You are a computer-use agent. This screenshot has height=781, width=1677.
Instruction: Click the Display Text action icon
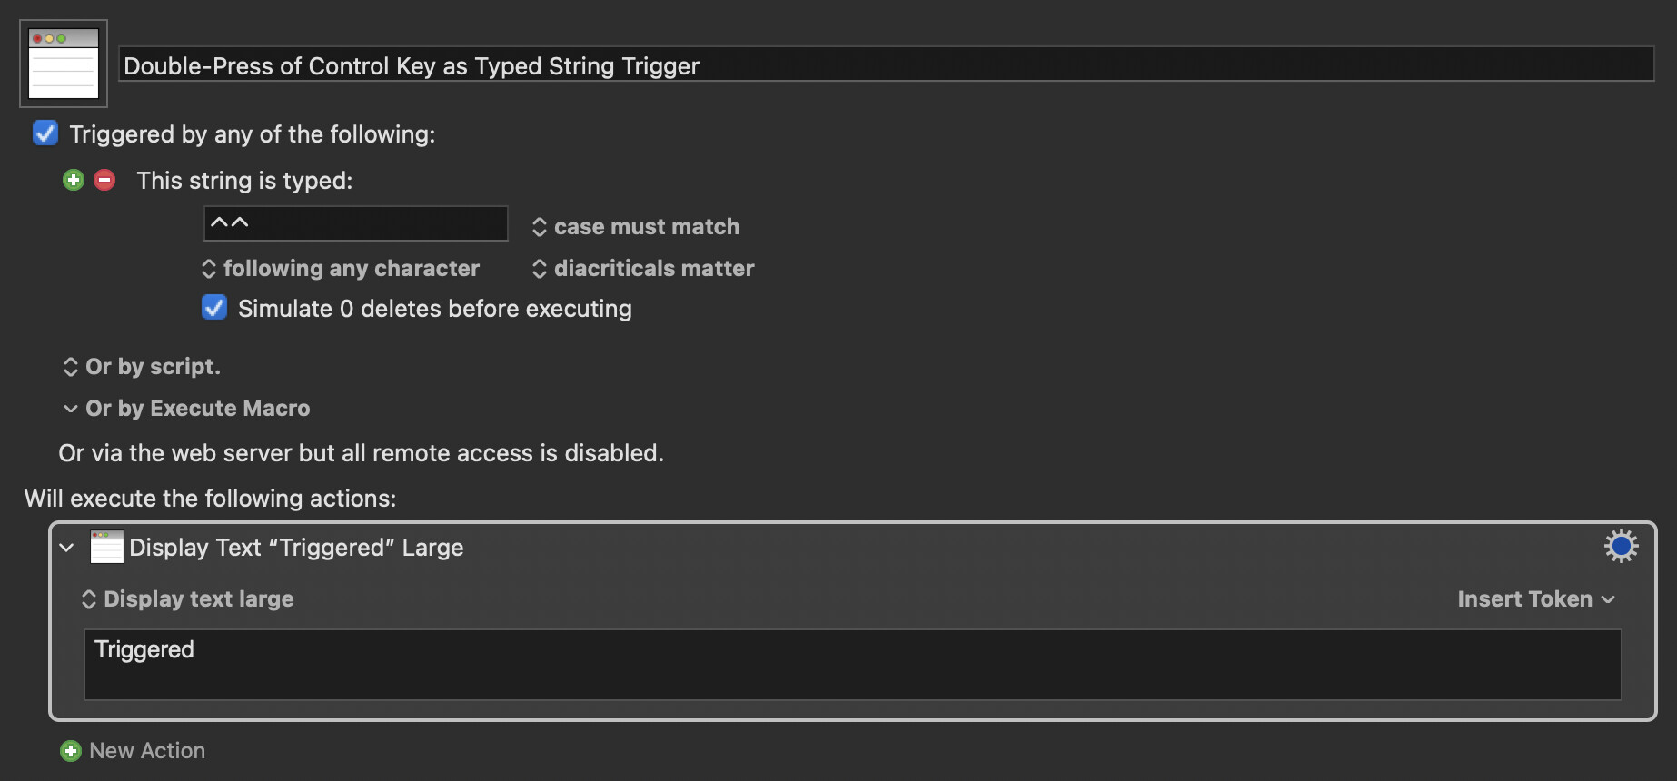[x=107, y=547]
